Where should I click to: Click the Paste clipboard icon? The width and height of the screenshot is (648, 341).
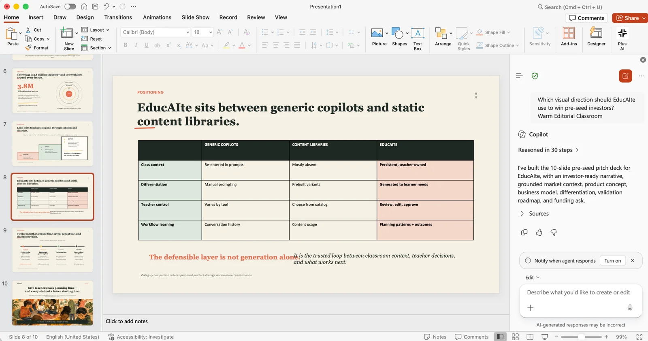[x=11, y=34]
